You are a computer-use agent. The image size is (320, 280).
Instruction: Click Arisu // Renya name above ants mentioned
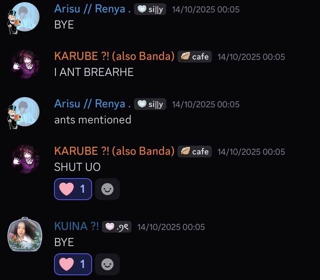pyautogui.click(x=92, y=104)
